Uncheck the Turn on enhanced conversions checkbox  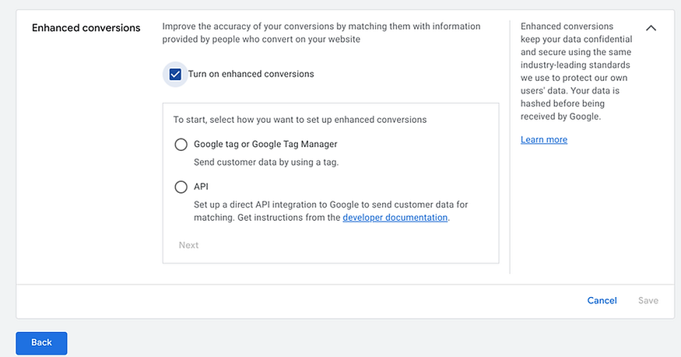(x=175, y=75)
